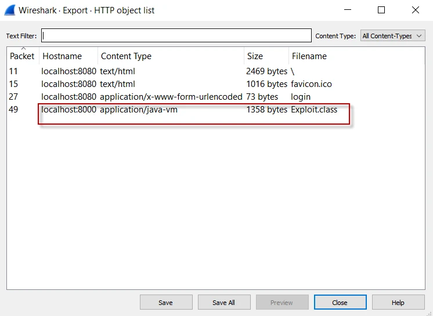
Task: Maximize the HTTP object list window
Action: click(381, 10)
